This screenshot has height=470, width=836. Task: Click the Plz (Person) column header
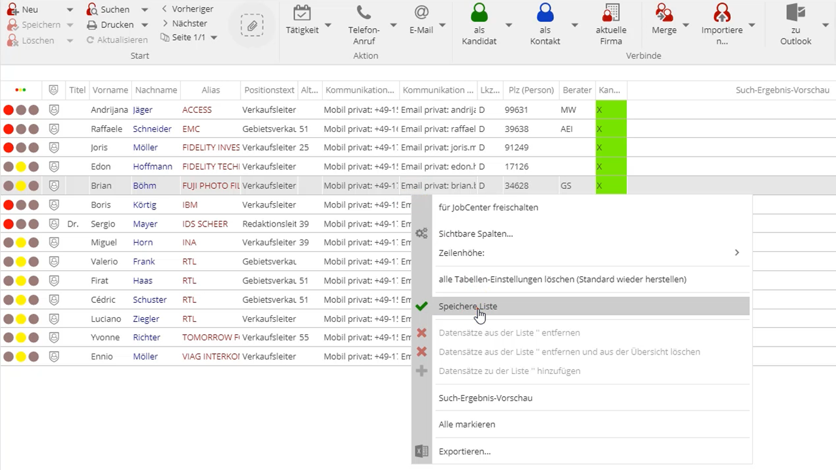click(x=531, y=90)
